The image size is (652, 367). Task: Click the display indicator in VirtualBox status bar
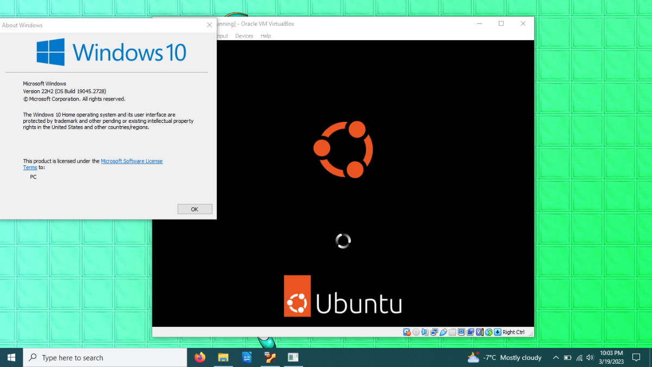tap(461, 332)
